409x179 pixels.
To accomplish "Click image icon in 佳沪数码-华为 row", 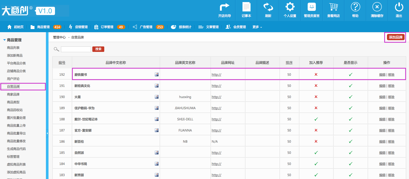I will (x=157, y=108).
